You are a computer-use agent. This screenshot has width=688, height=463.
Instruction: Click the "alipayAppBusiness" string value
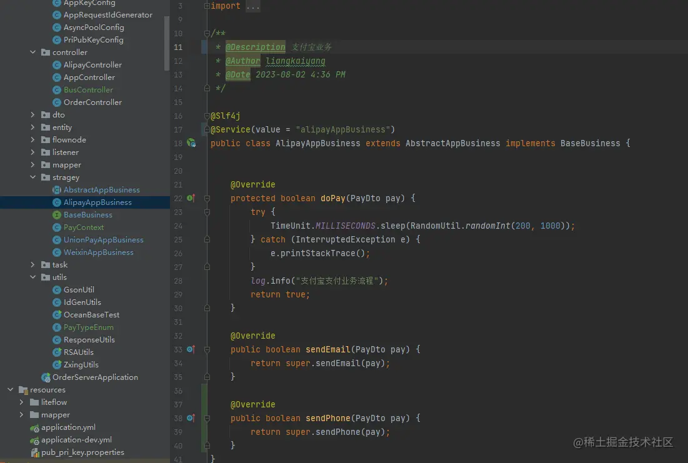[342, 130]
